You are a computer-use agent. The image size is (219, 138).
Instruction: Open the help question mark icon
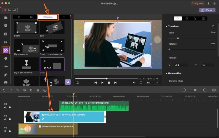214,3
